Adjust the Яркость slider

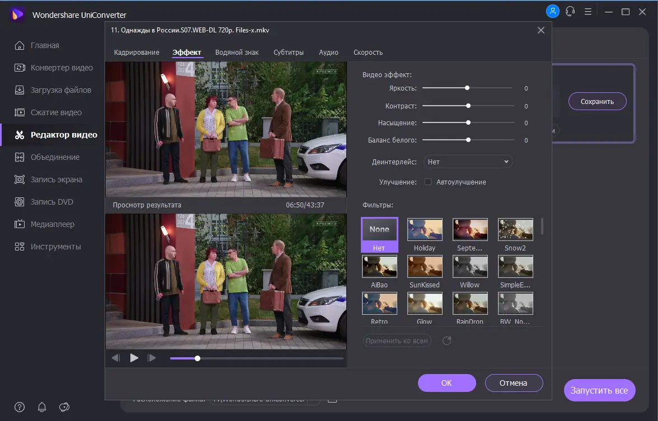467,88
